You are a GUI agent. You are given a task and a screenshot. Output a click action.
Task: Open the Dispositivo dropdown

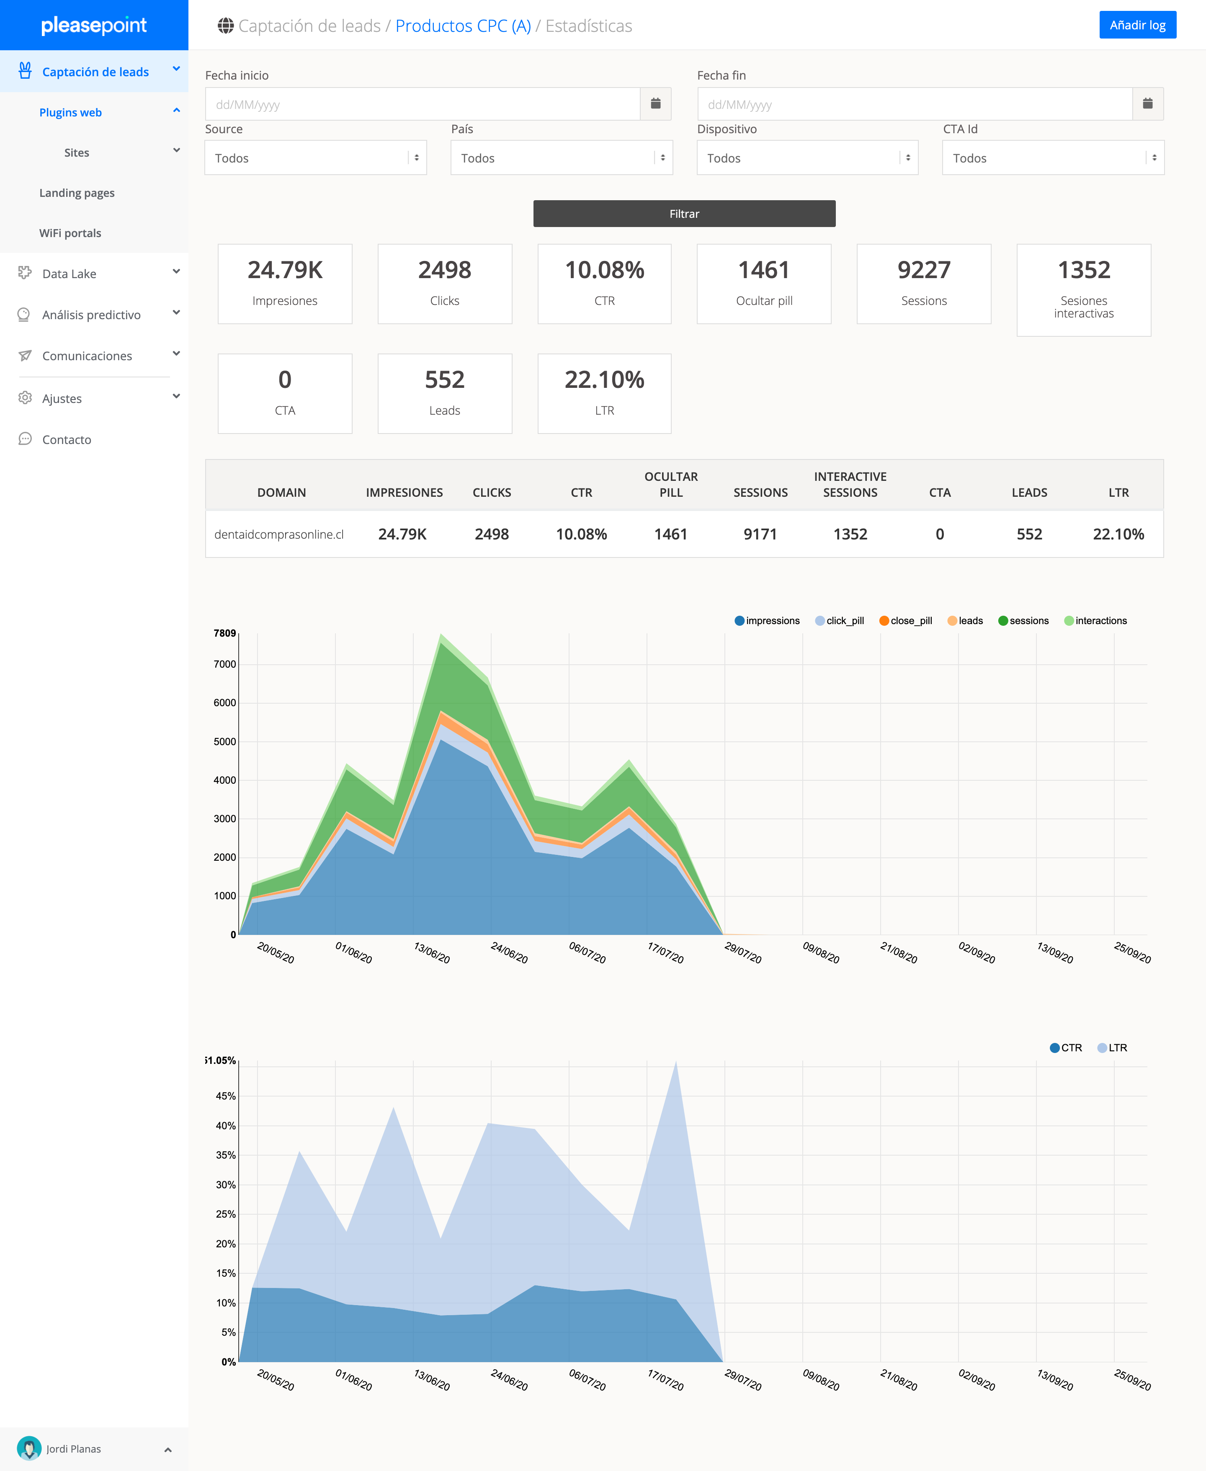(x=807, y=158)
